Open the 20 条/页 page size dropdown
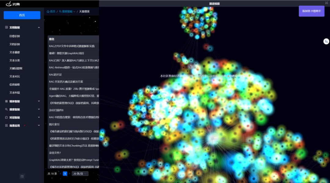330x183 pixels. coord(80,174)
